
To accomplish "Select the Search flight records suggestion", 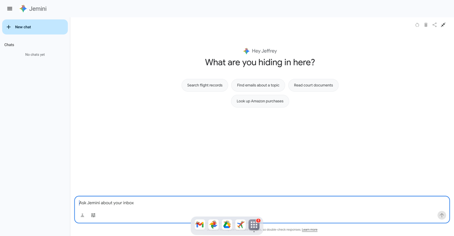I will pos(205,85).
